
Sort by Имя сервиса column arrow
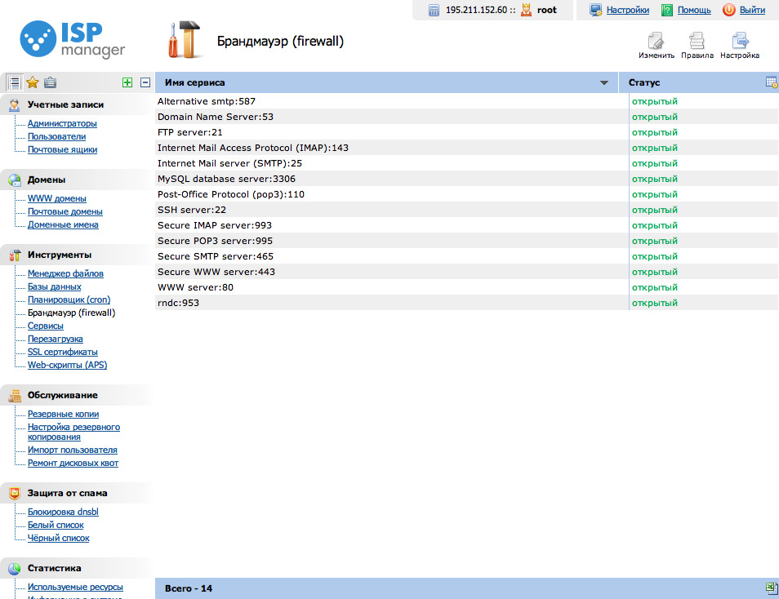point(604,83)
